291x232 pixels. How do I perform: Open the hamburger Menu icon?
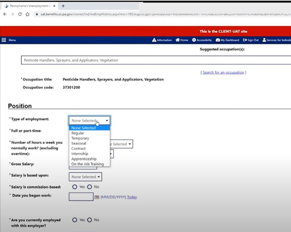pyautogui.click(x=4, y=40)
